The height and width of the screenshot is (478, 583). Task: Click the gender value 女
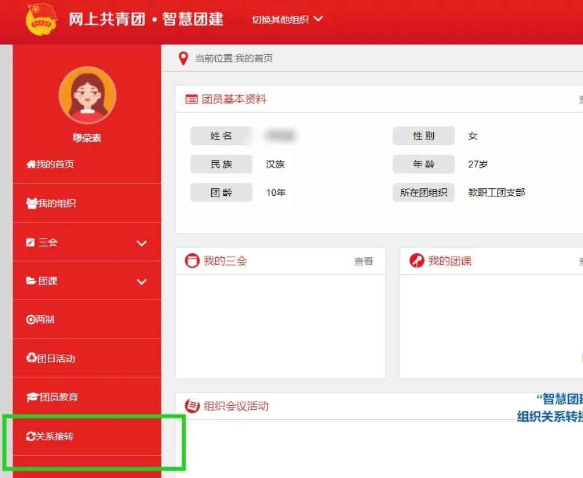(x=473, y=136)
